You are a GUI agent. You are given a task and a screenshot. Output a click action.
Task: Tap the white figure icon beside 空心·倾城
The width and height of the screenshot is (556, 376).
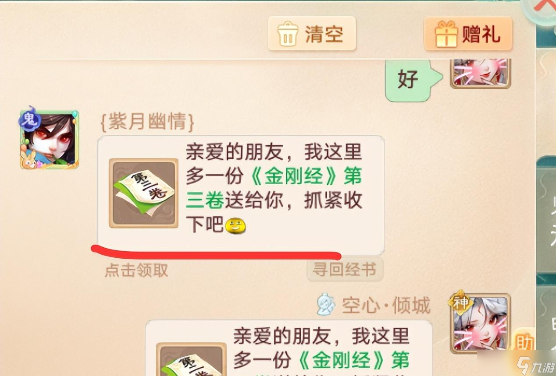(326, 304)
